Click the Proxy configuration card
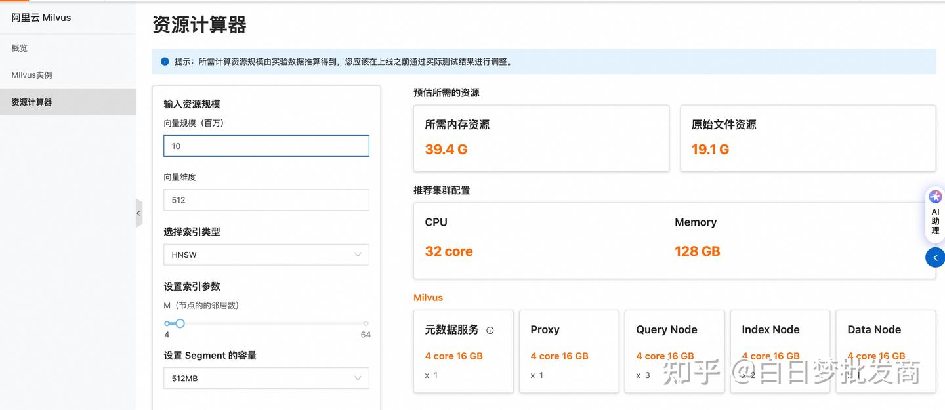 (568, 351)
